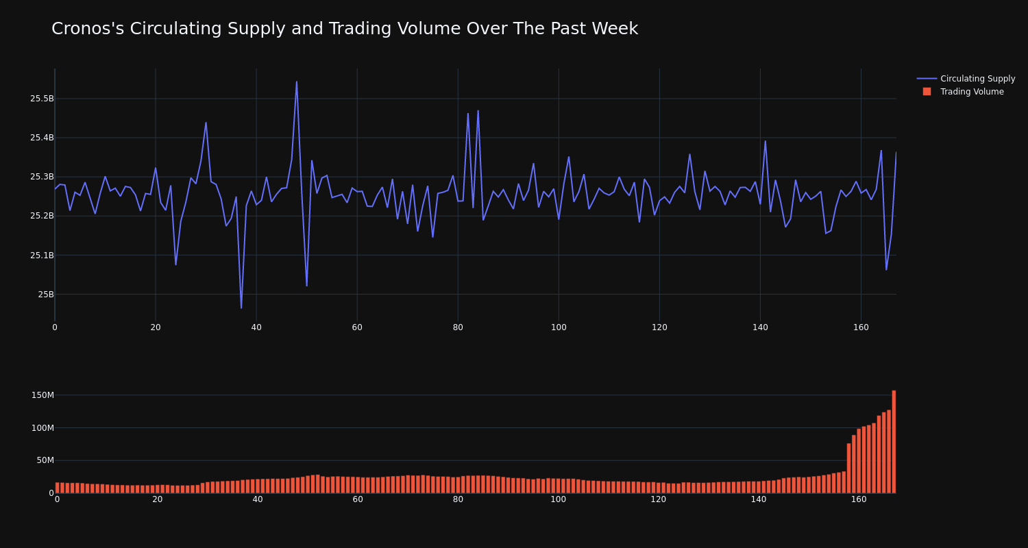Click the blue Circulating Supply legend line
This screenshot has width=1028, height=548.
[927, 79]
